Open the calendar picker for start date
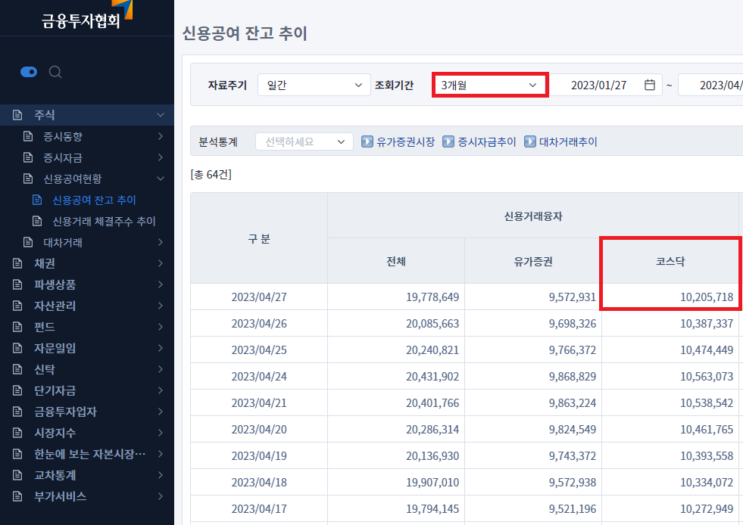743x525 pixels. (x=650, y=85)
